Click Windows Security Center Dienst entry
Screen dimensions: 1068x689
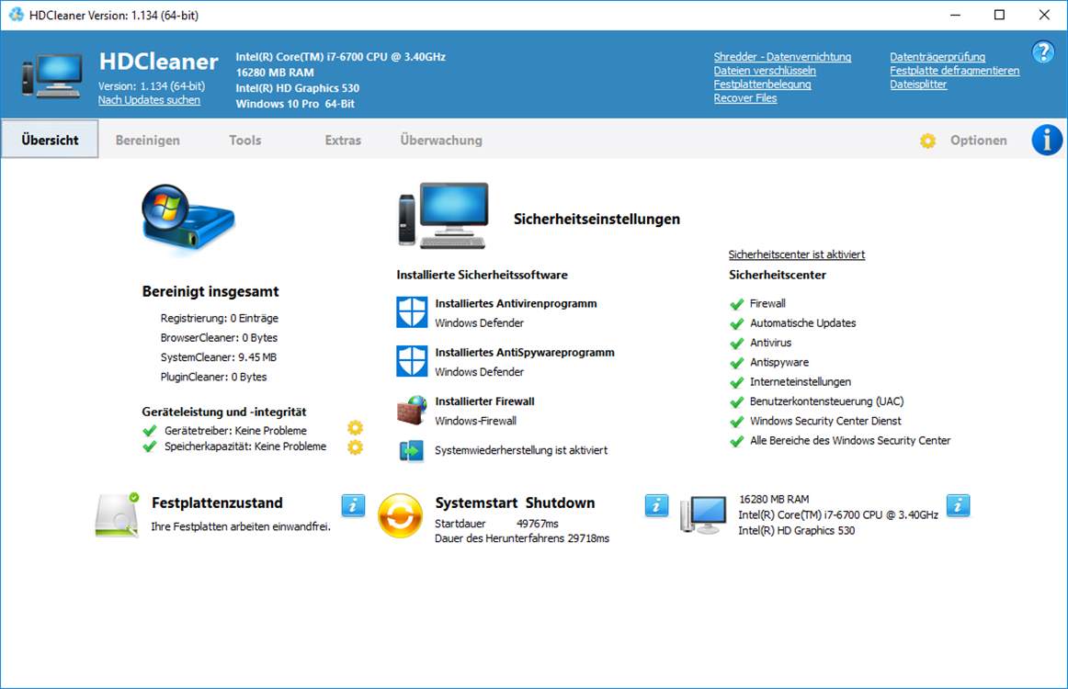tap(825, 422)
